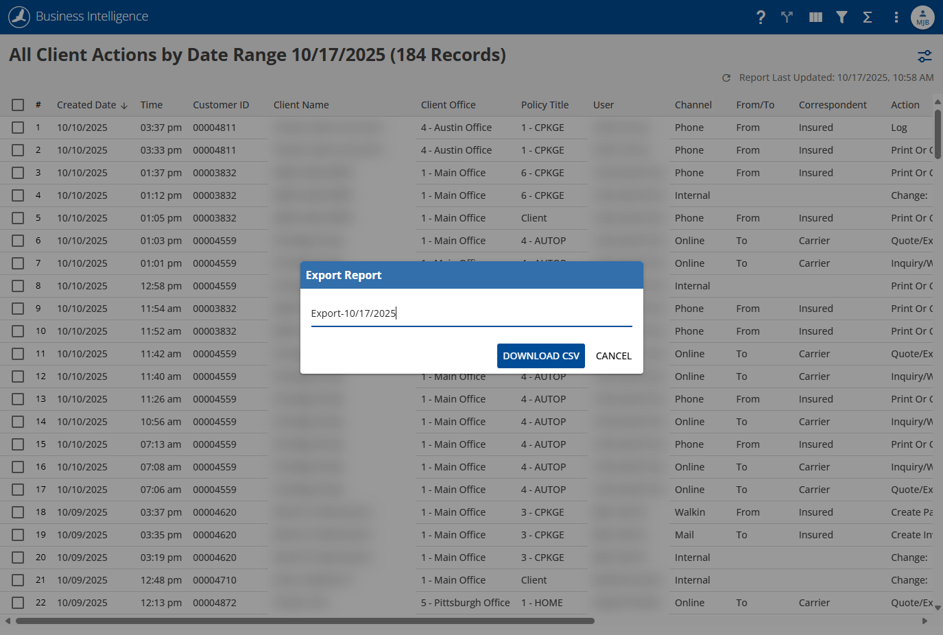Open the three-dot more options menu

click(896, 17)
